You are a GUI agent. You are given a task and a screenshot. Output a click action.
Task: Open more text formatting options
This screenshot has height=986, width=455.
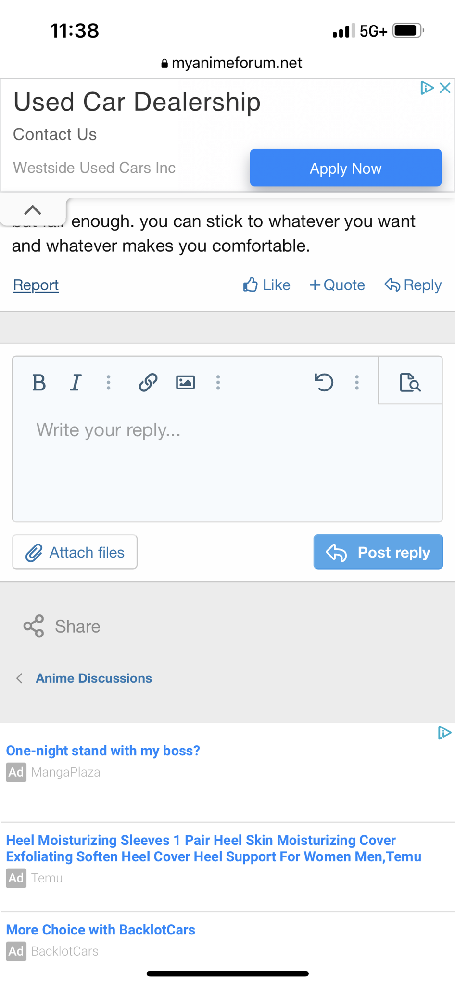click(x=109, y=383)
